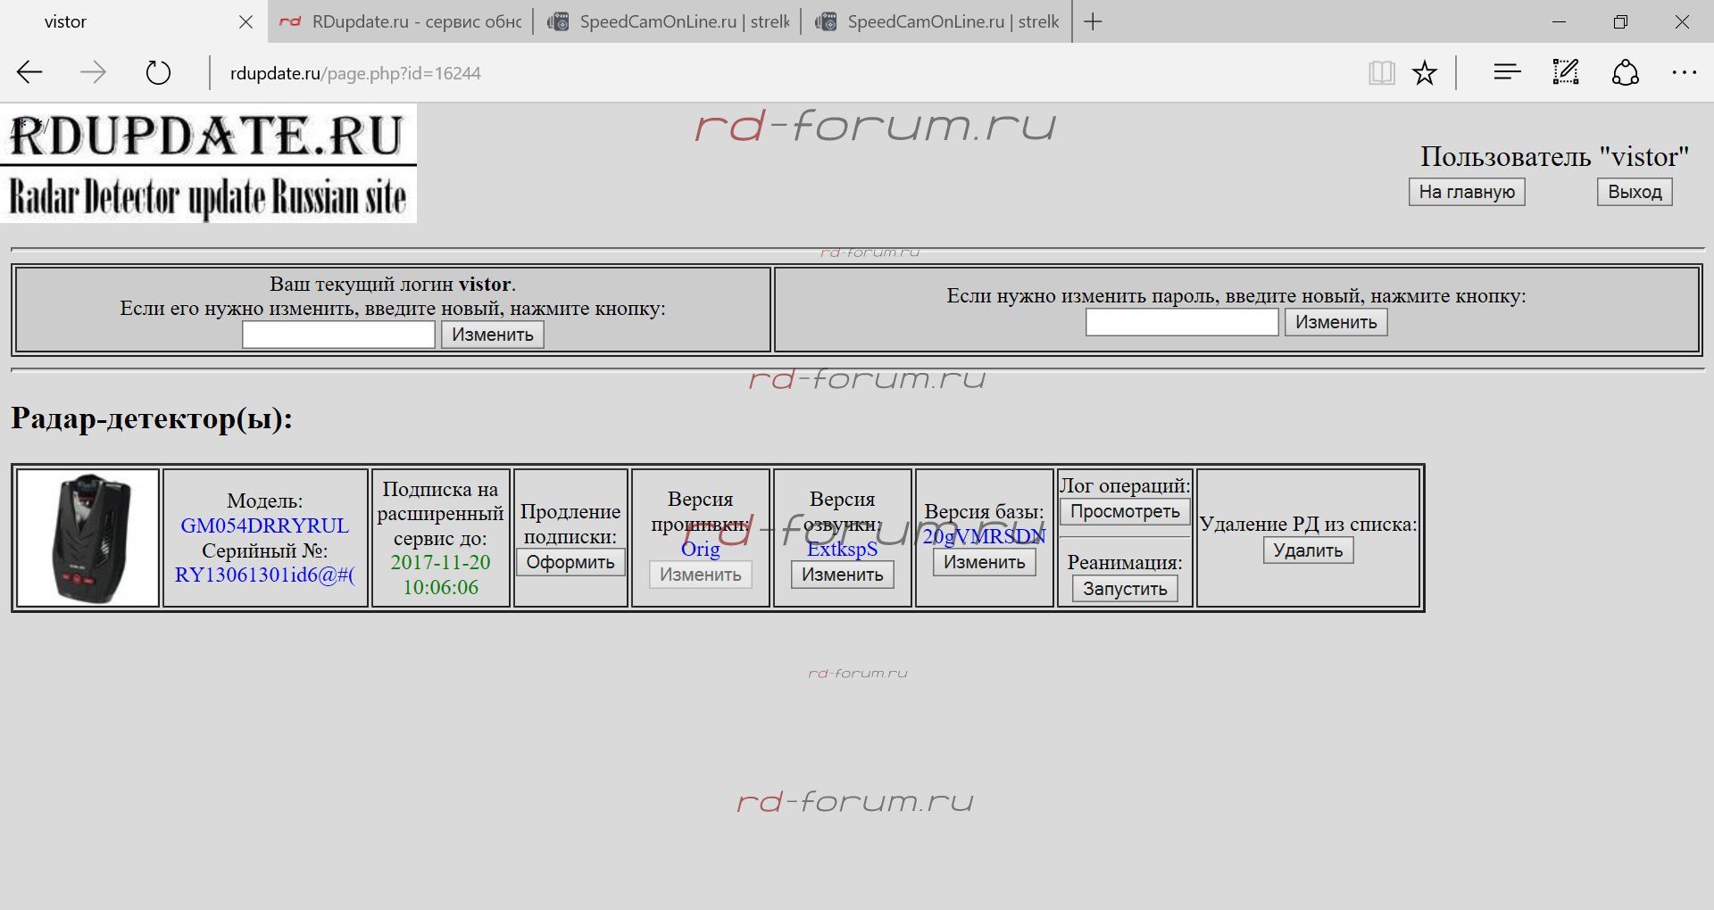The width and height of the screenshot is (1714, 910).
Task: Close the vistor tab
Action: click(x=245, y=22)
